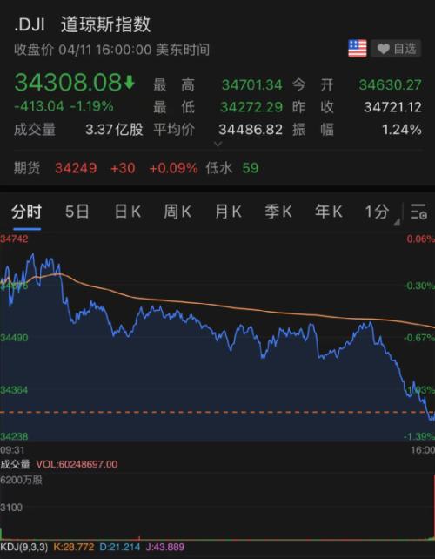Tap the dashed orange closing price line
The height and width of the screenshot is (559, 435).
[217, 412]
